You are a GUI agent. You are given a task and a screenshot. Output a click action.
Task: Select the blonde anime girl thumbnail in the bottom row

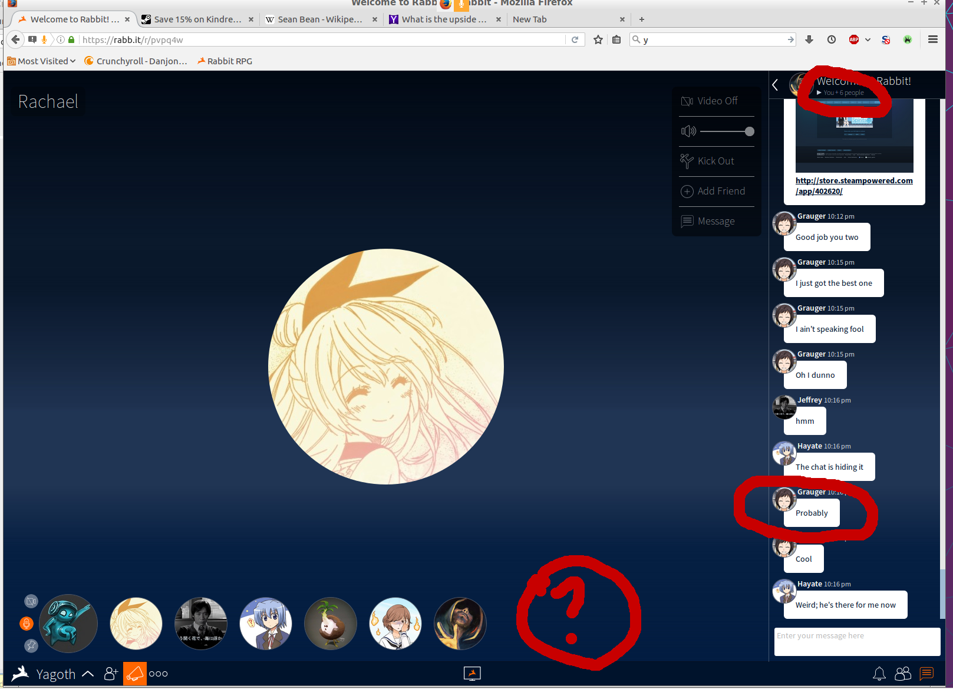coord(136,624)
